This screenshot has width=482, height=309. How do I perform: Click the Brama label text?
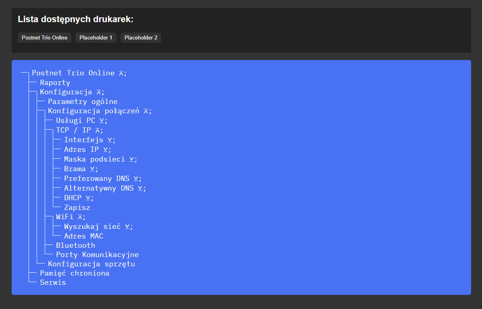point(75,169)
